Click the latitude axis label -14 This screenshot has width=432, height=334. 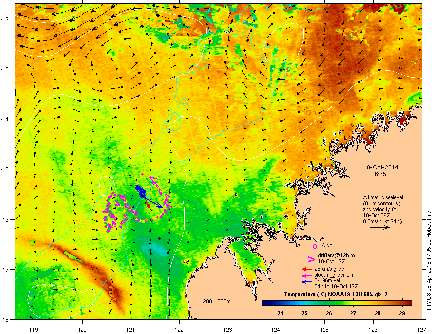click(5, 119)
